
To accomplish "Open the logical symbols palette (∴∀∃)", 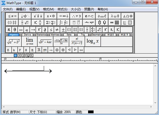I will tap(76, 16).
